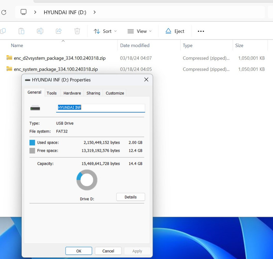Select enc_d2vsystem_package_334.100.240318.zip file

tap(60, 58)
